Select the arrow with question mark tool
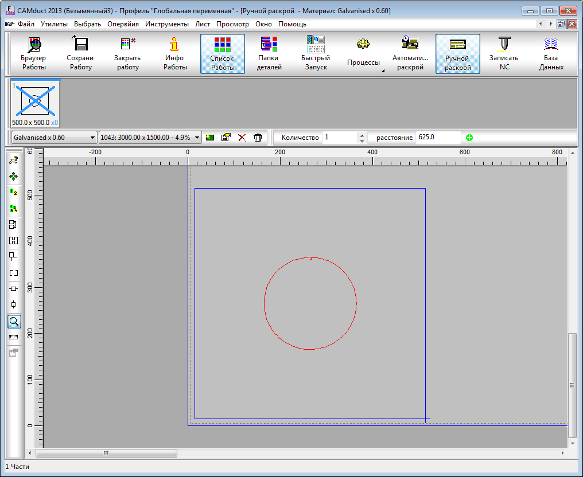The image size is (583, 477). (x=14, y=161)
